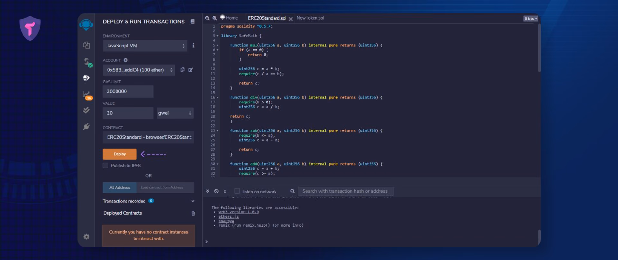
Task: Open the Analysis sidebar icon with badge
Action: click(x=87, y=95)
